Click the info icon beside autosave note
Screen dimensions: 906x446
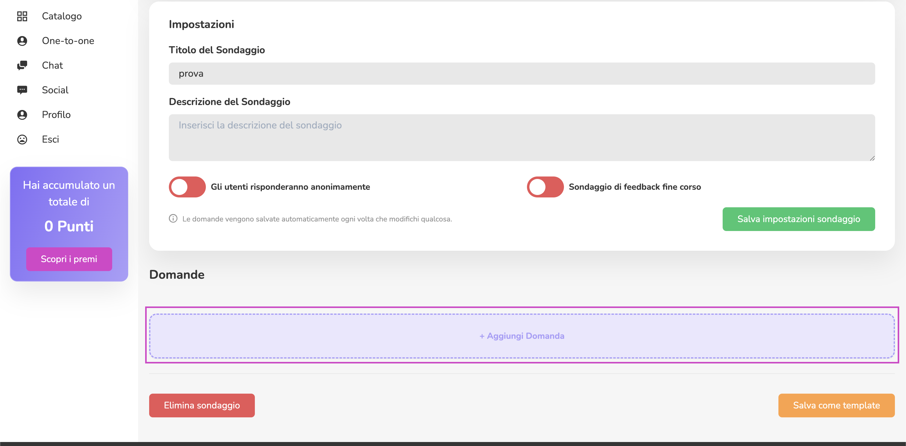(x=173, y=219)
